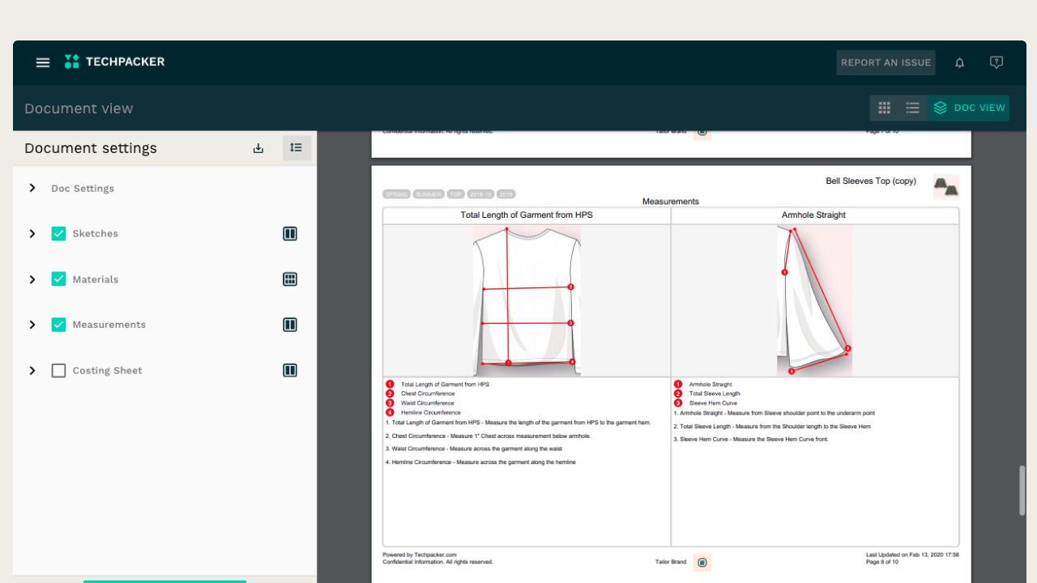Screen dimensions: 1037x583
Task: Click the 'Sleeve Hem Curve' legend entry
Action: tap(713, 403)
